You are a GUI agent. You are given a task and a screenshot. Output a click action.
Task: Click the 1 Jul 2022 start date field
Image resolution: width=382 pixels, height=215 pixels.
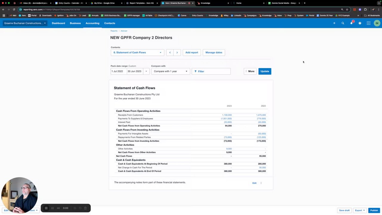coord(118,71)
